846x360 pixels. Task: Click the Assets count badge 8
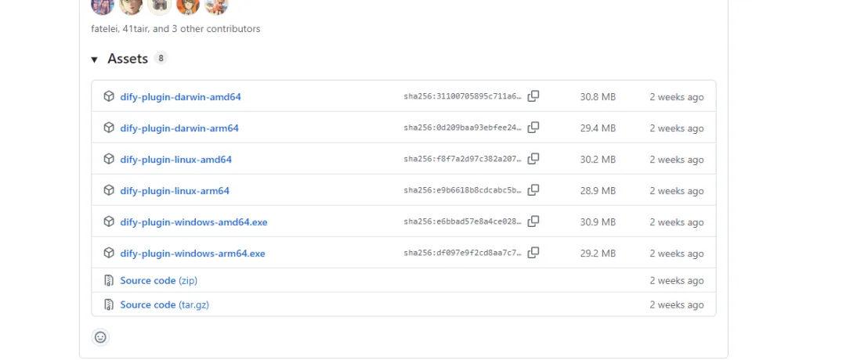pyautogui.click(x=161, y=58)
